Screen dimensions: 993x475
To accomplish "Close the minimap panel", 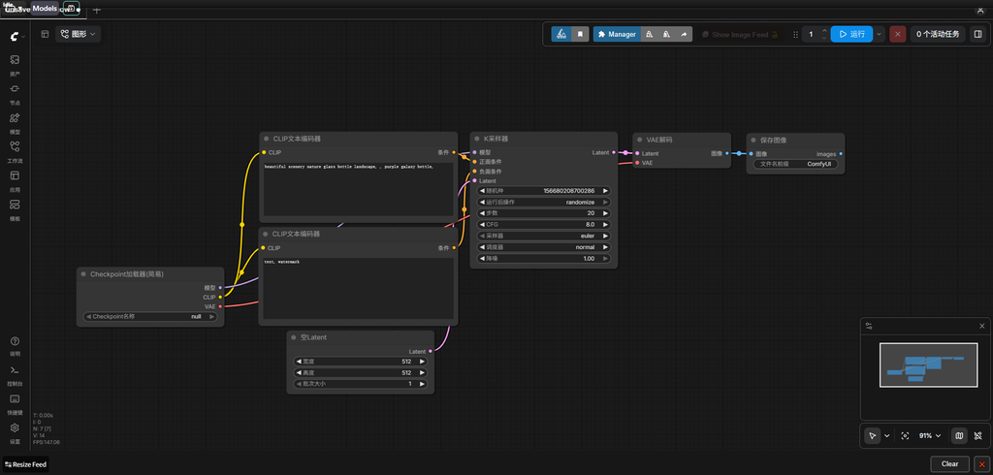I will 982,326.
